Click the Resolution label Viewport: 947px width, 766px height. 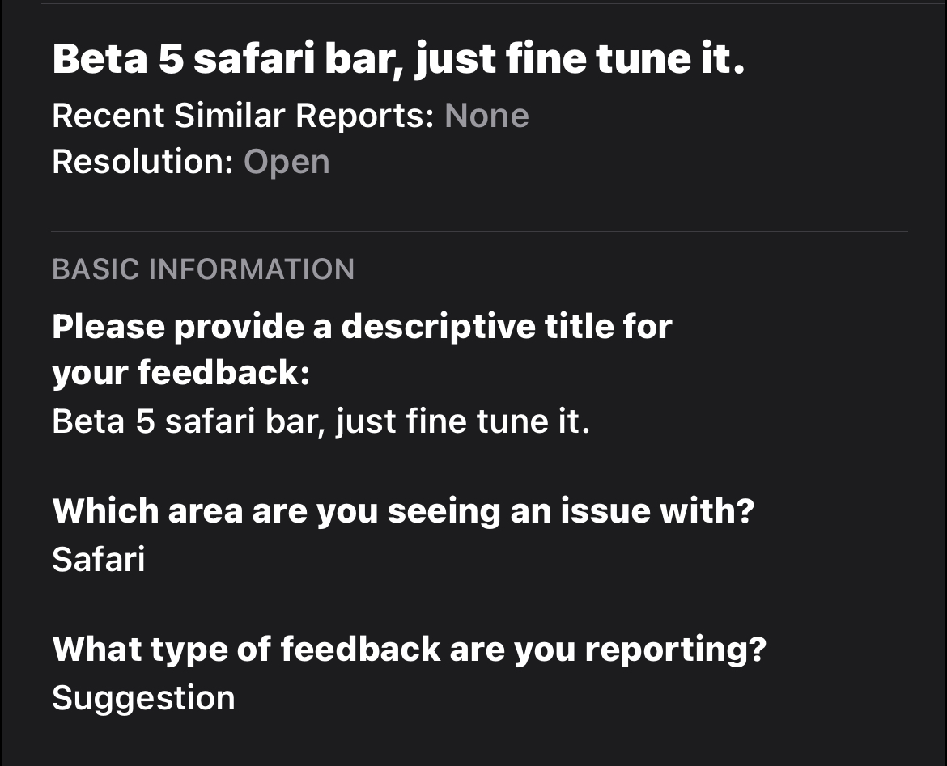click(143, 162)
